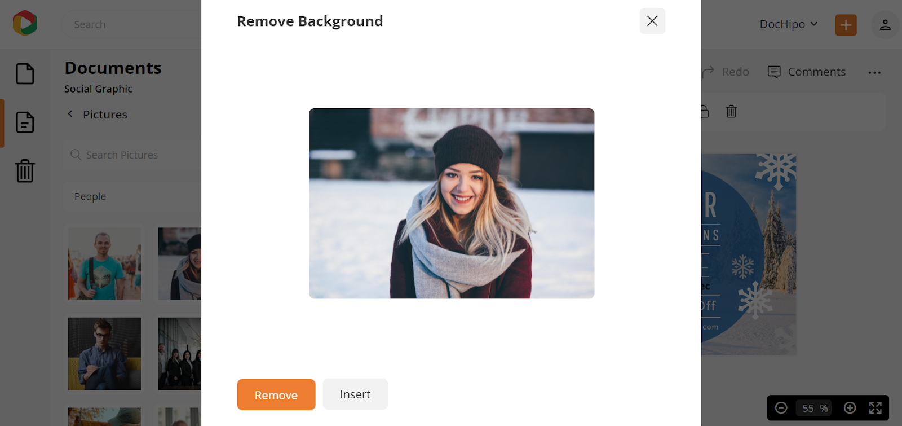Viewport: 902px width, 426px height.
Task: Click the Redo button
Action: 726,72
